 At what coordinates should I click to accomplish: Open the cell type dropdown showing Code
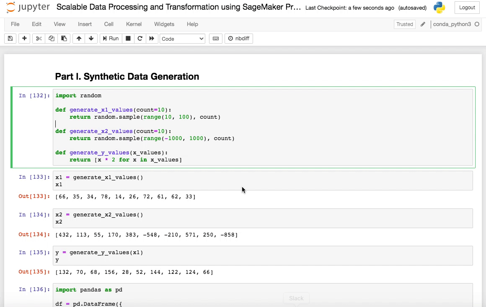point(182,39)
